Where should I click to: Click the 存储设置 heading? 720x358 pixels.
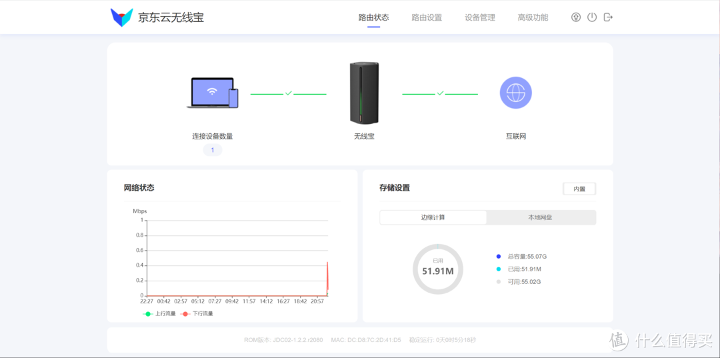click(395, 188)
